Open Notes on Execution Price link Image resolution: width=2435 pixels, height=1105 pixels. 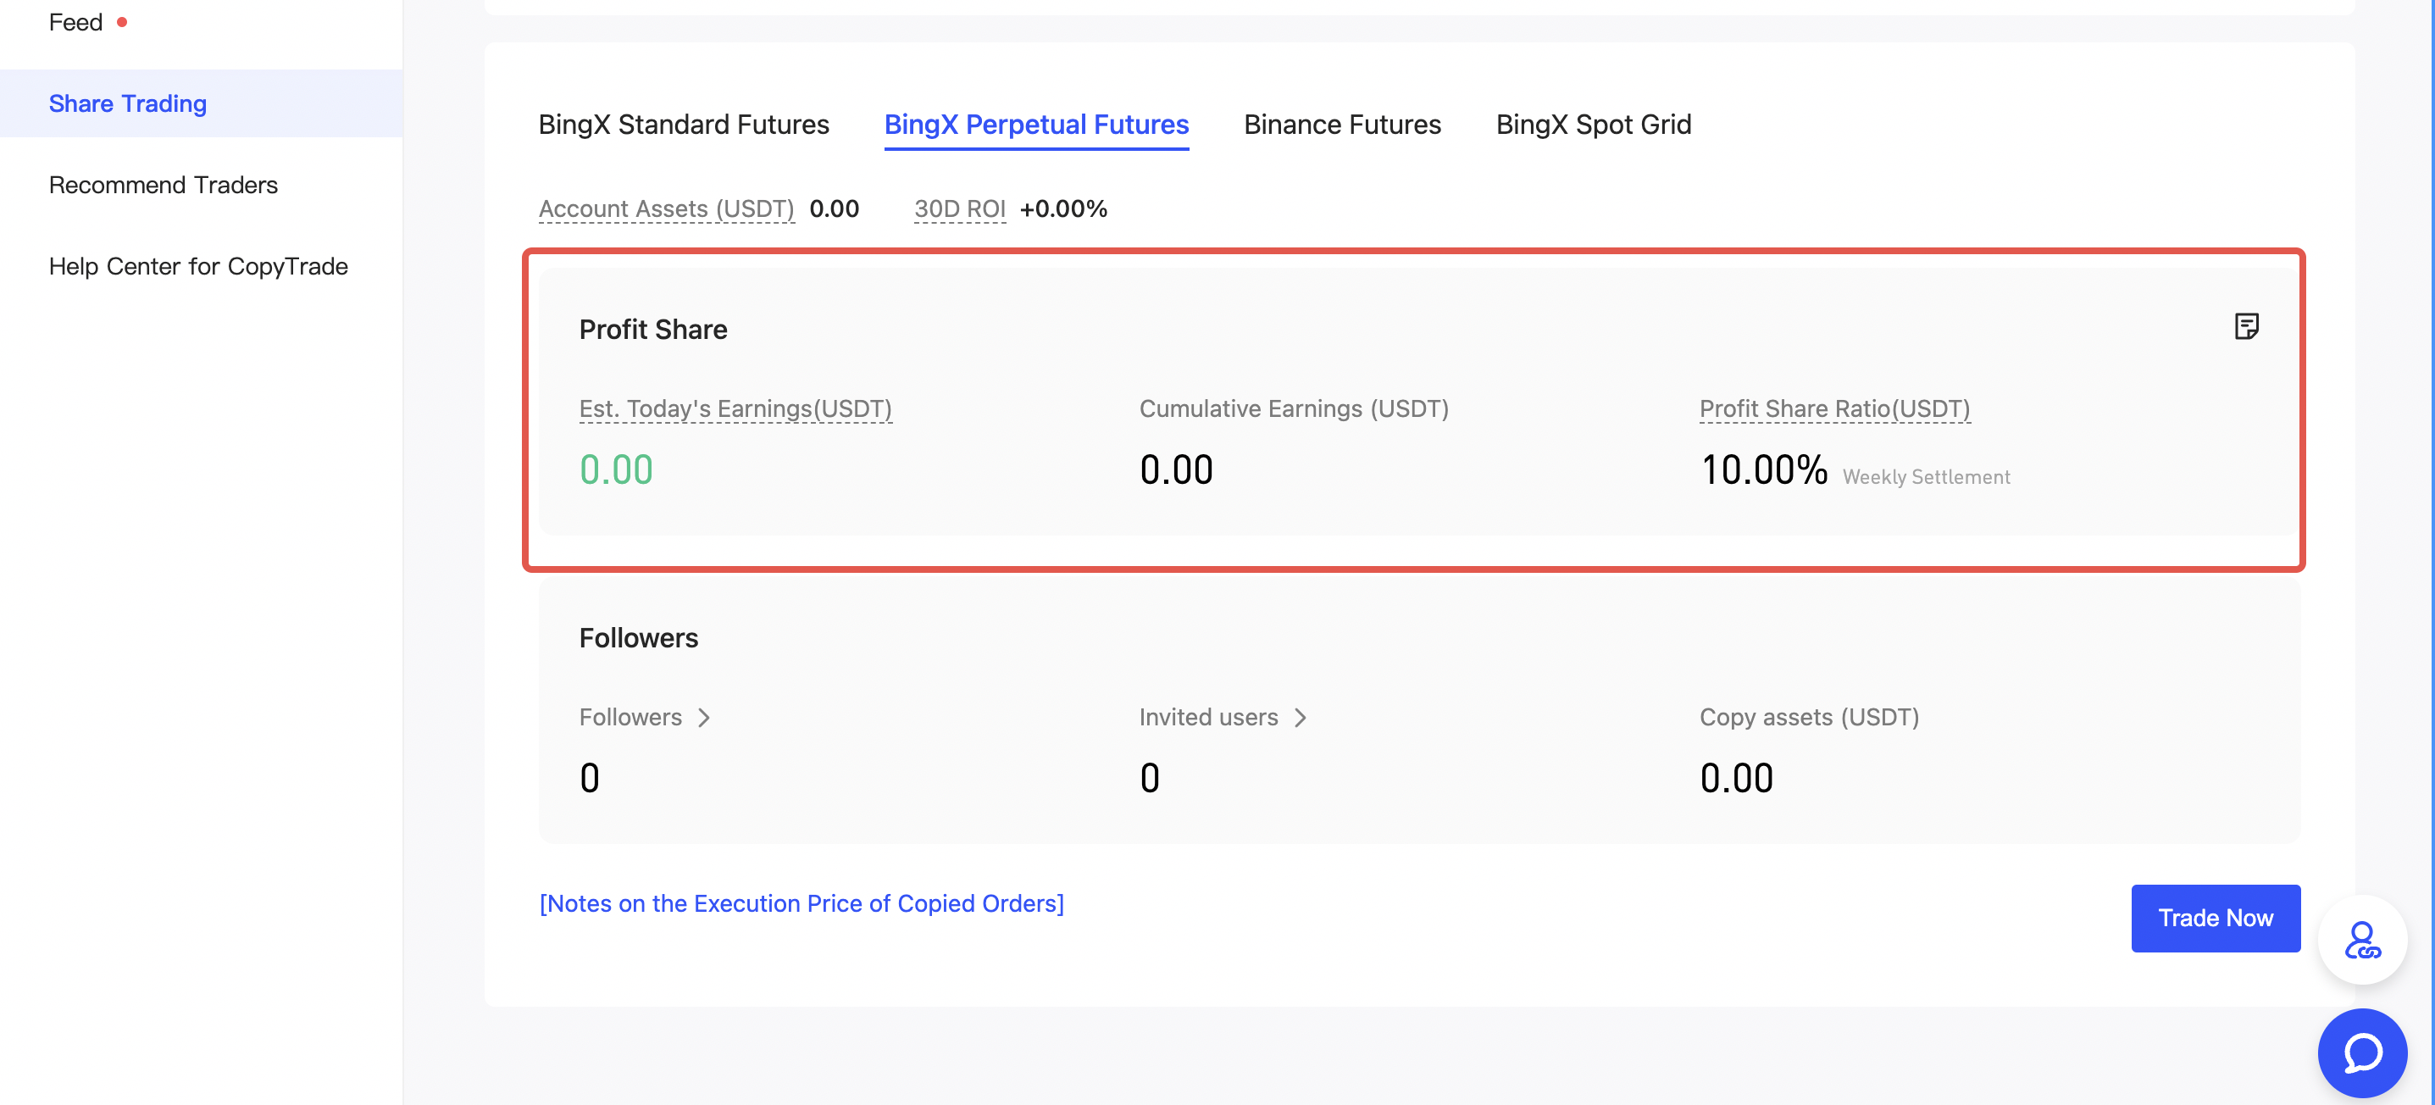(x=801, y=903)
